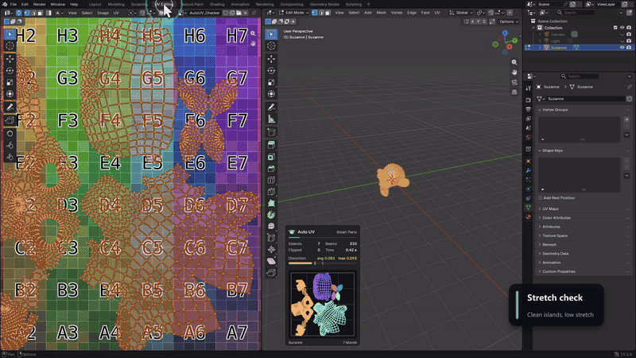This screenshot has height=358, width=636.
Task: Click the outliner search field
Action: click(575, 13)
